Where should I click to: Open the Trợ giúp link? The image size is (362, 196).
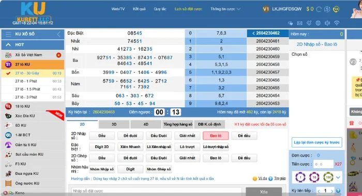(x=280, y=178)
